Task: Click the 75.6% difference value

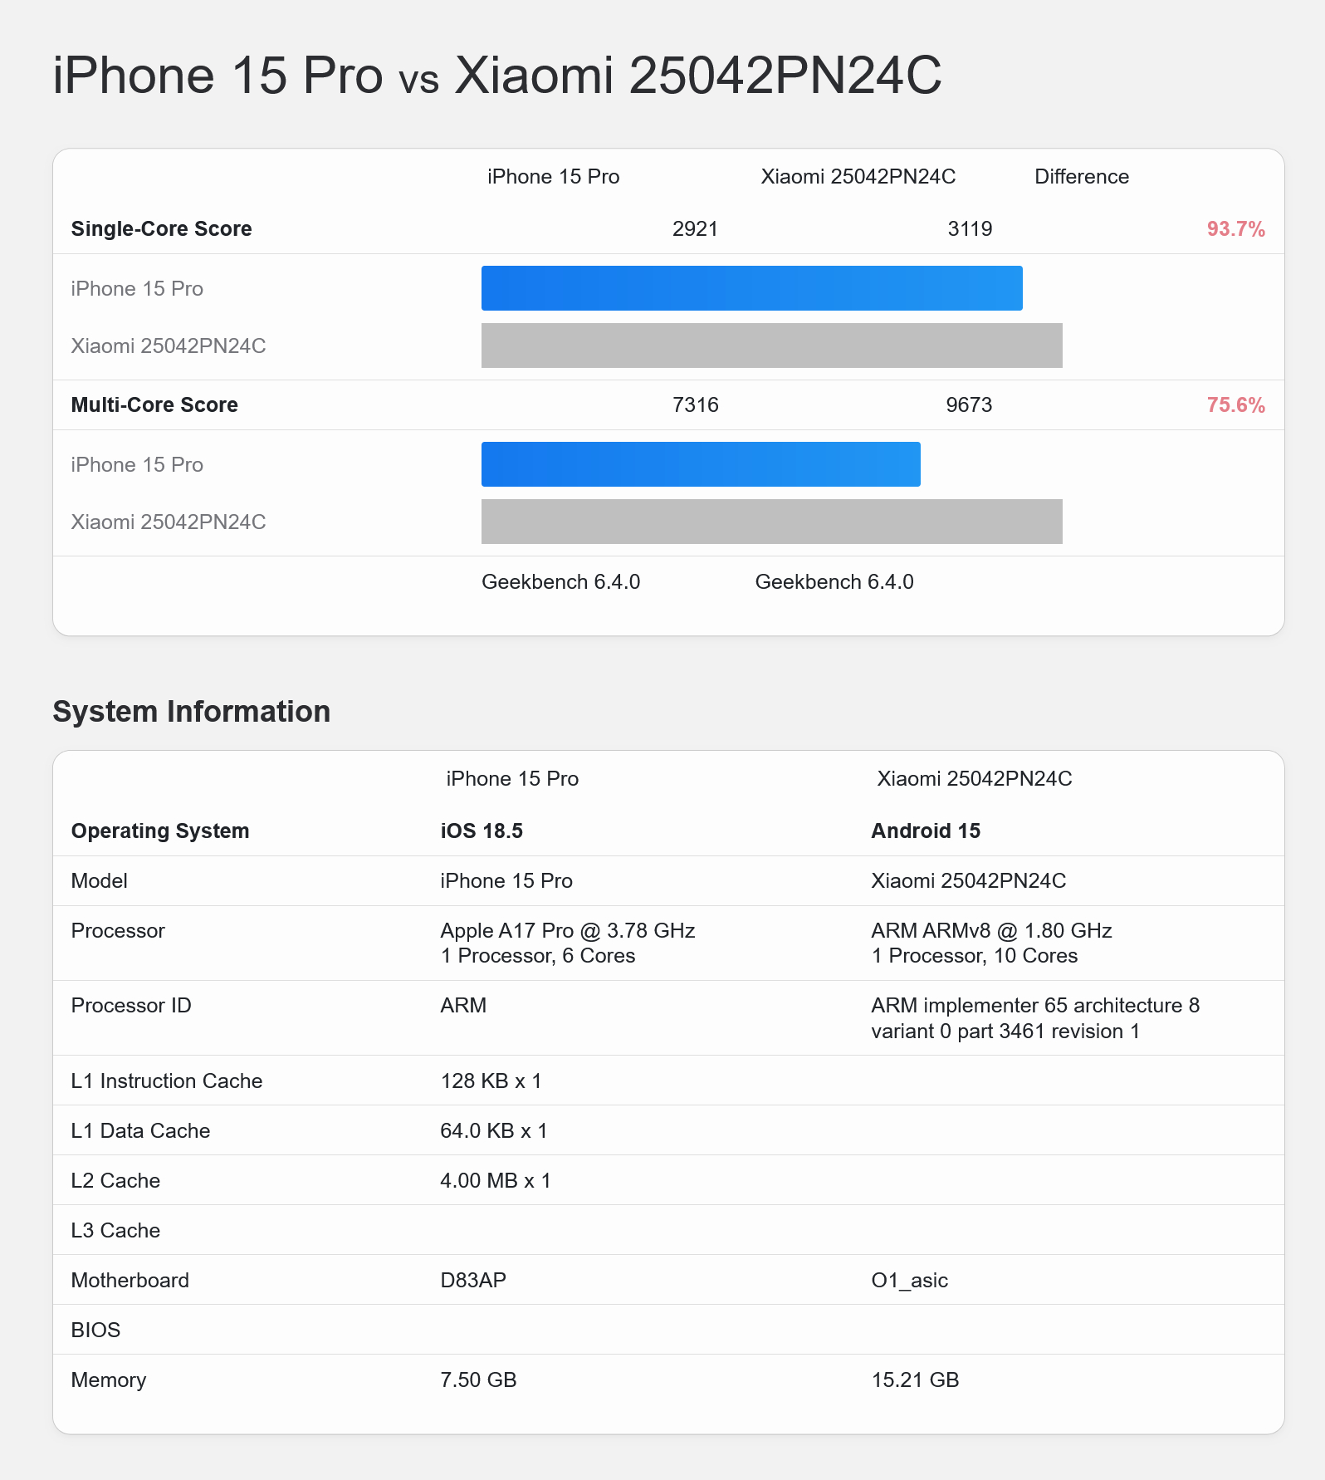Action: click(x=1236, y=405)
